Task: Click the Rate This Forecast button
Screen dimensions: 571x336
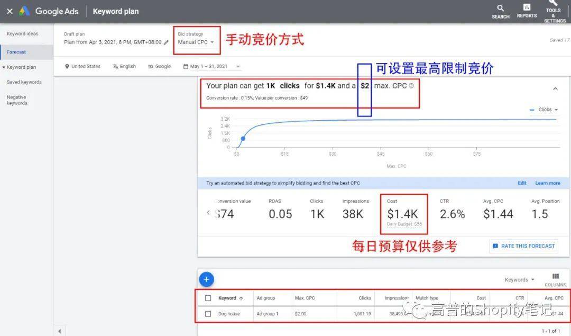Action: pyautogui.click(x=523, y=246)
